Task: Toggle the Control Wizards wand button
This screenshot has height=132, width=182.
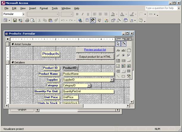Action: pyautogui.click(x=123, y=44)
